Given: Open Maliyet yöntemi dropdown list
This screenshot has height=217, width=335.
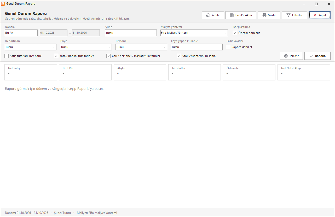Looking at the screenshot, I should click(194, 33).
